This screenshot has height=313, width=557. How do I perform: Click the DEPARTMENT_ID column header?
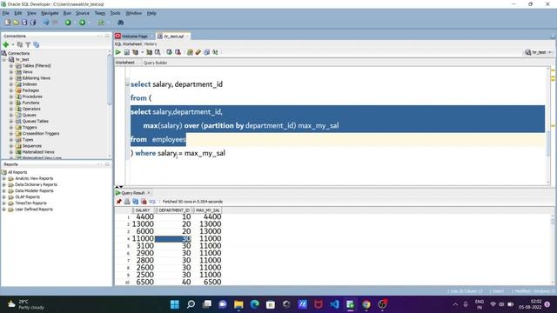pyautogui.click(x=174, y=210)
